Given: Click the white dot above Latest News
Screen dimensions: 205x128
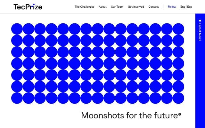Looking at the screenshot, I should [200, 20].
